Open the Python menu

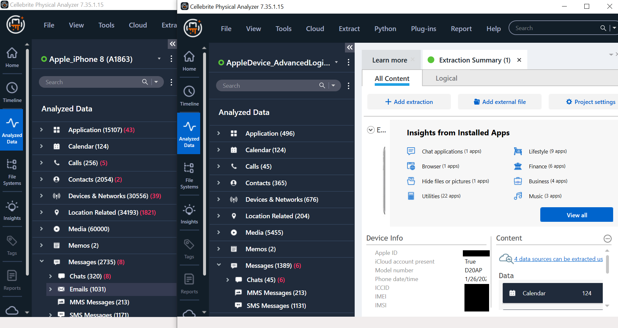coord(385,28)
